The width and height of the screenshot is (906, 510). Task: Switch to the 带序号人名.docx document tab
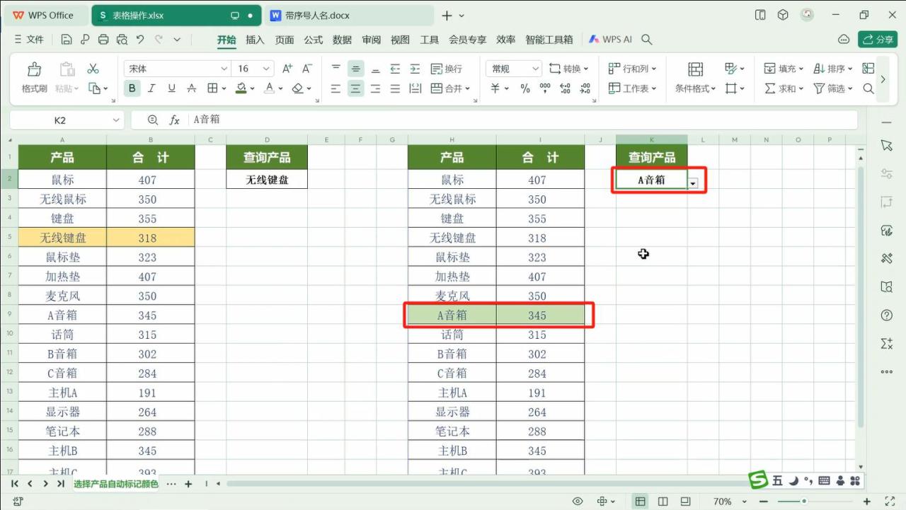[x=350, y=15]
